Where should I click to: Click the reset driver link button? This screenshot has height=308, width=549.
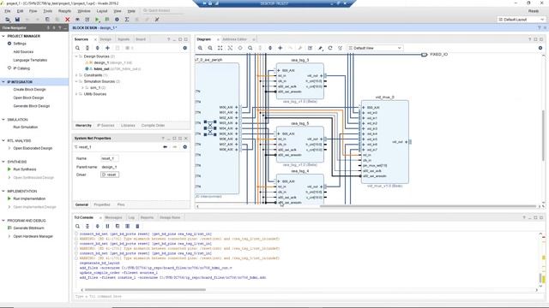point(110,175)
